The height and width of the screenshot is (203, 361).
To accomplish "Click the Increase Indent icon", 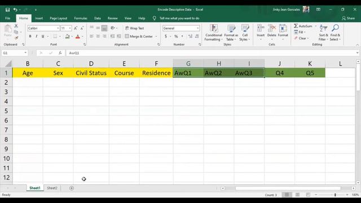I will (119, 36).
